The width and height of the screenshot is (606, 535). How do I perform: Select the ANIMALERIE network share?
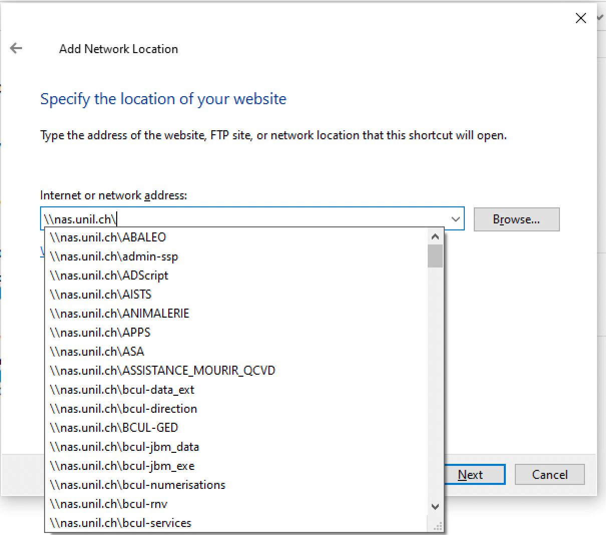pos(120,314)
